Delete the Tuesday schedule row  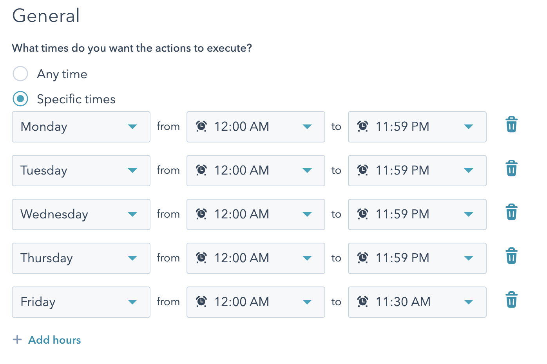coord(511,168)
